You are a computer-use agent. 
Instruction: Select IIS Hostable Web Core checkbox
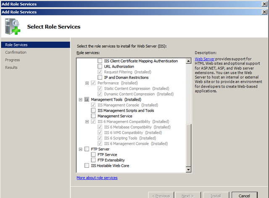coord(87,166)
